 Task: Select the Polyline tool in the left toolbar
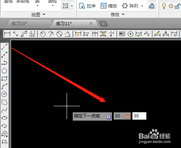pyautogui.click(x=4, y=63)
